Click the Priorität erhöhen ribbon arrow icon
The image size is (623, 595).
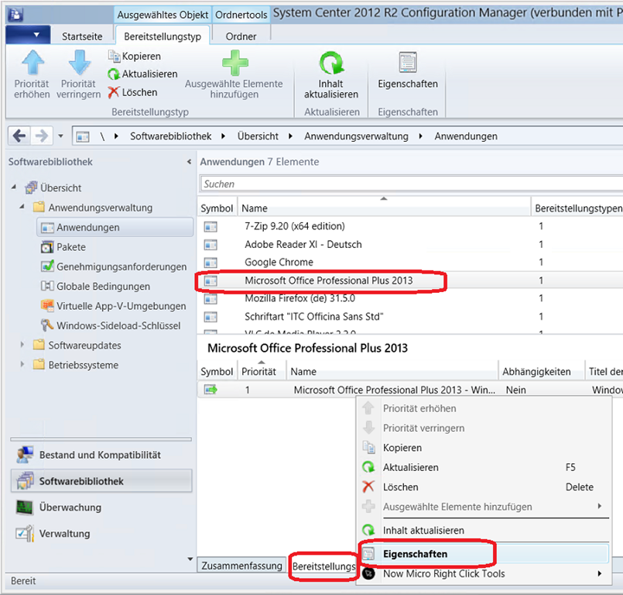click(33, 63)
